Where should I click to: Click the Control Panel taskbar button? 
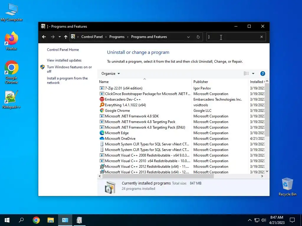click(x=65, y=220)
